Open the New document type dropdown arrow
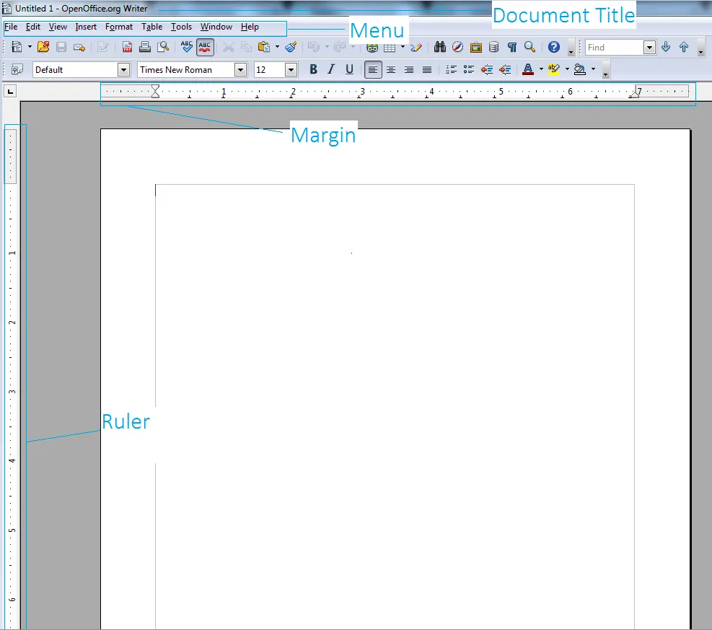712x630 pixels. [30, 47]
